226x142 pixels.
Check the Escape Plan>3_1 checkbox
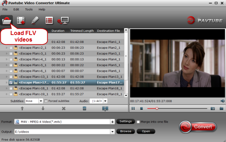coord(11,54)
